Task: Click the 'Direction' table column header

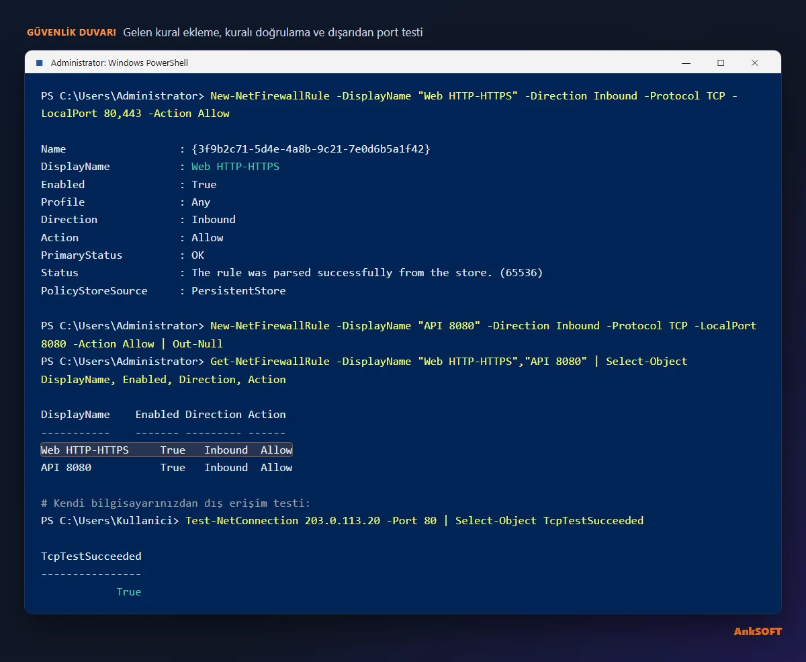Action: [x=213, y=415]
